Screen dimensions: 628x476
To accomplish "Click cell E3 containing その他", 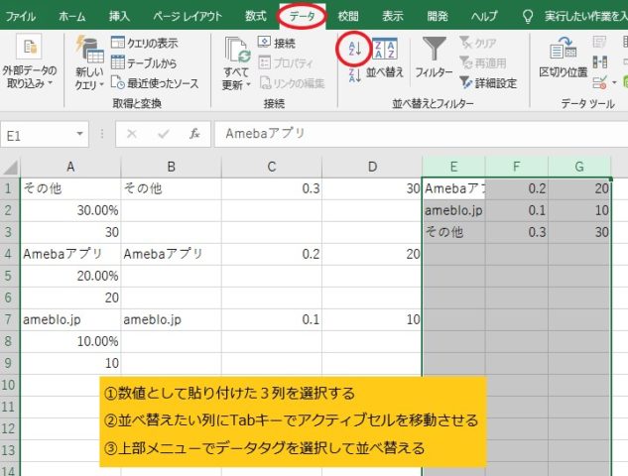I will 453,232.
